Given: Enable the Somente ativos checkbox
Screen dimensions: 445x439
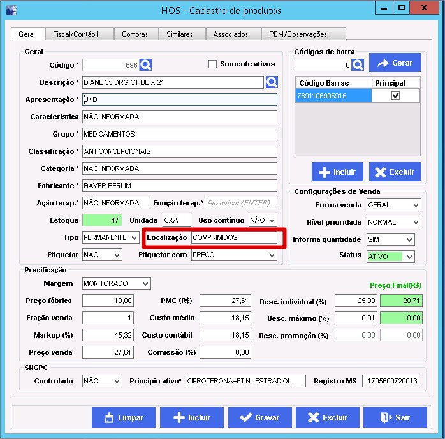Looking at the screenshot, I should (213, 64).
